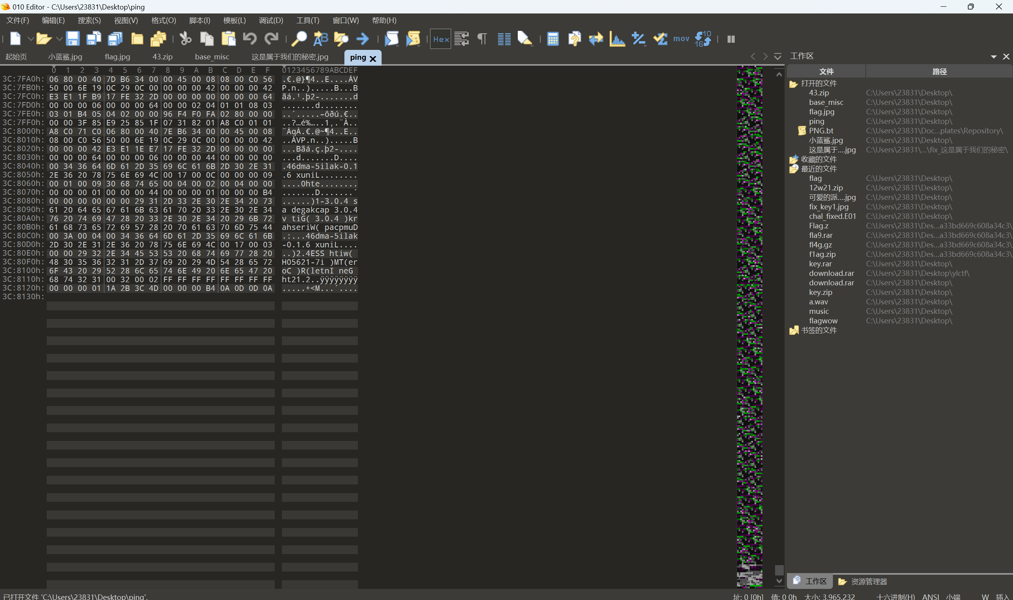Click the Save All toolbar icon
Viewport: 1013px width, 600px height.
pyautogui.click(x=115, y=39)
